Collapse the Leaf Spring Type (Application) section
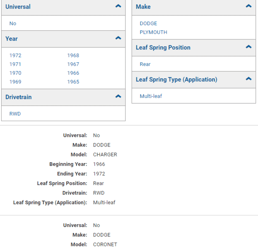The height and width of the screenshot is (249, 258). tap(248, 79)
